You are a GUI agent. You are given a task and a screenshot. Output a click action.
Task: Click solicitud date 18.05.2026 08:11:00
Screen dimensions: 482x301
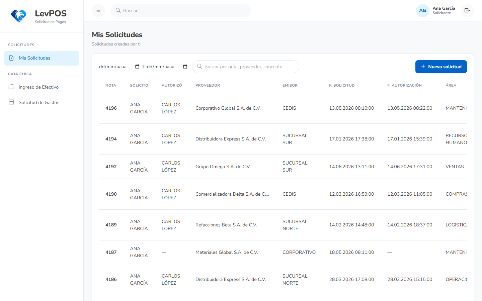point(351,252)
